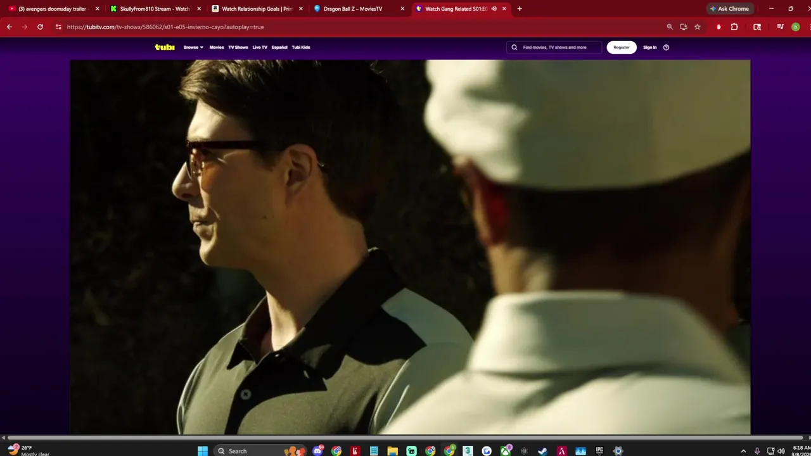Switch to the Watch Relationship Goals tab
The width and height of the screenshot is (811, 456).
pos(257,9)
